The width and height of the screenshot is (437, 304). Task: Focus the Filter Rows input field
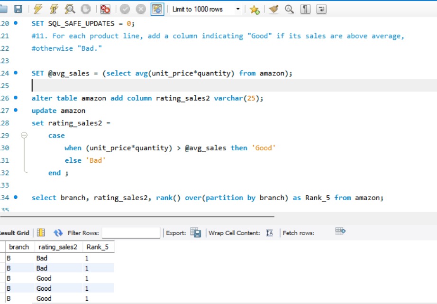(131, 233)
